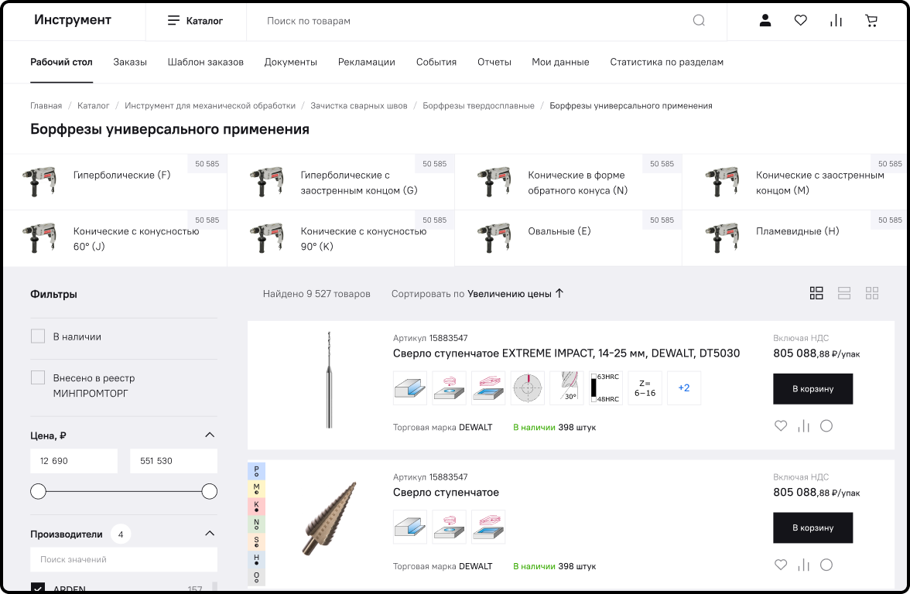The width and height of the screenshot is (910, 594).
Task: Click the search magnifier icon
Action: click(699, 21)
